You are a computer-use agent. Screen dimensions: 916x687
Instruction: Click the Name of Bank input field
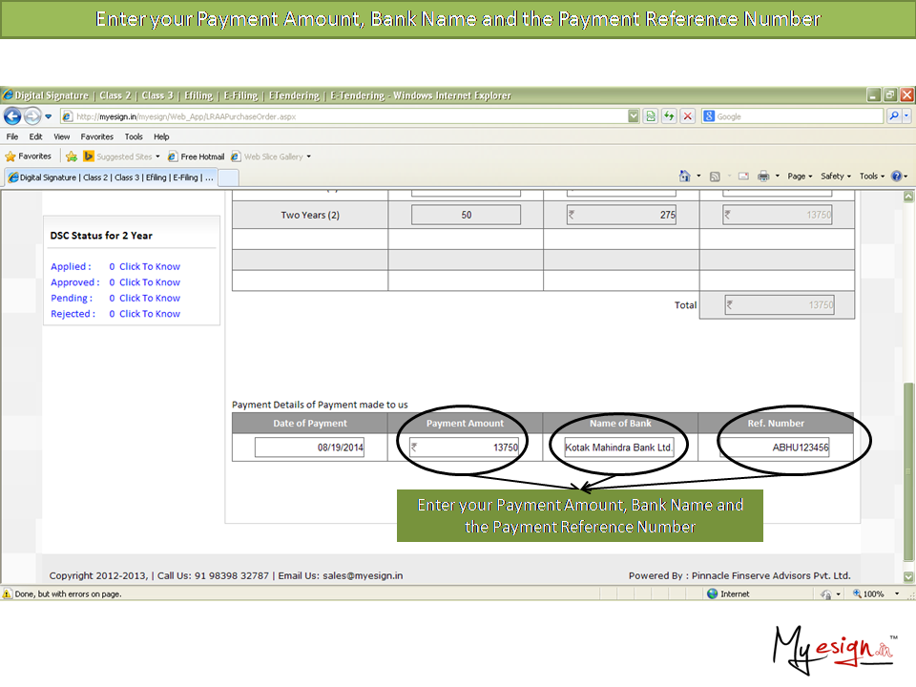620,448
